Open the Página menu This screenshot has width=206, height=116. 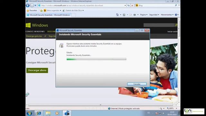click(144, 15)
